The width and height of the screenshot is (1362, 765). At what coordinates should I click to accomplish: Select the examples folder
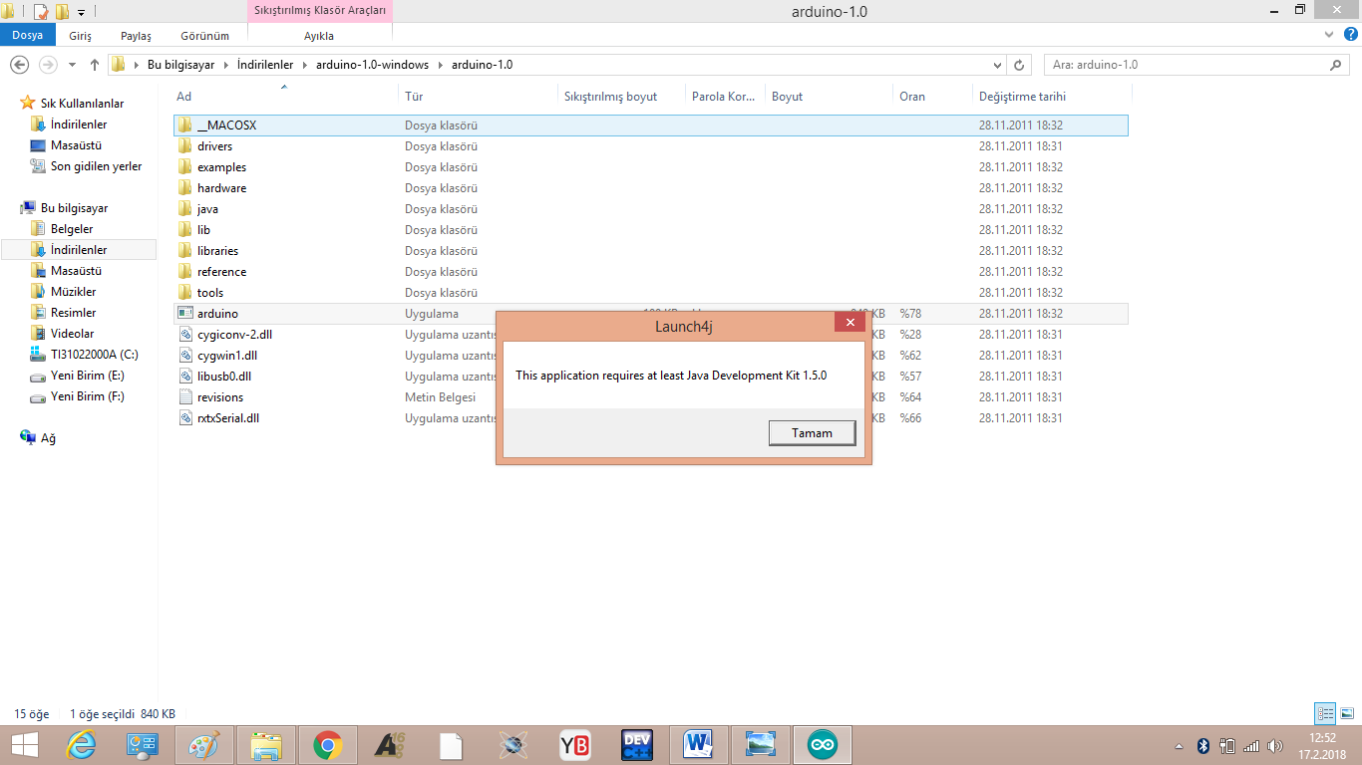(x=221, y=167)
